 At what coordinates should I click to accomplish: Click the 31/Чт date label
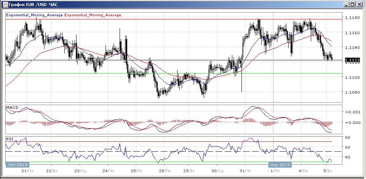(x=245, y=171)
